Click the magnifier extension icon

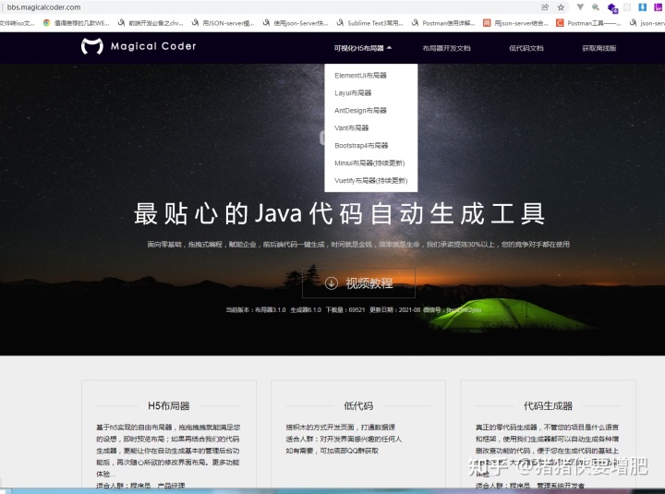[596, 7]
